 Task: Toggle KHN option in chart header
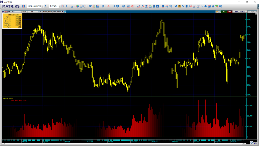[45, 12]
